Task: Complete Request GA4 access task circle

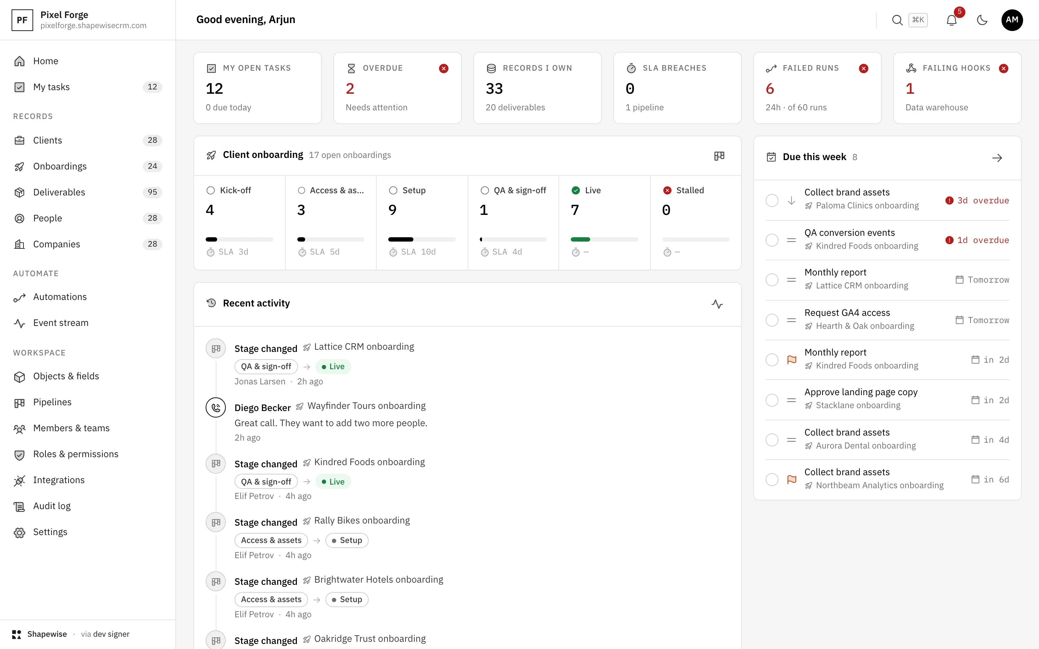Action: [x=772, y=320]
